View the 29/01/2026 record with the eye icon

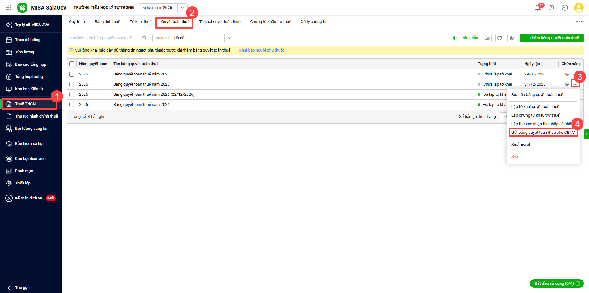tap(567, 74)
